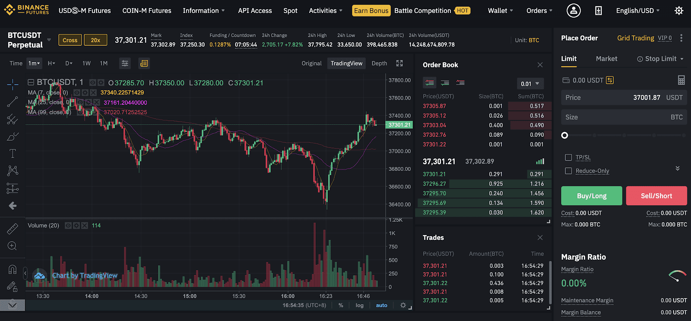Image resolution: width=691 pixels, height=321 pixels.
Task: Open the Information dropdown menu
Action: tap(203, 10)
